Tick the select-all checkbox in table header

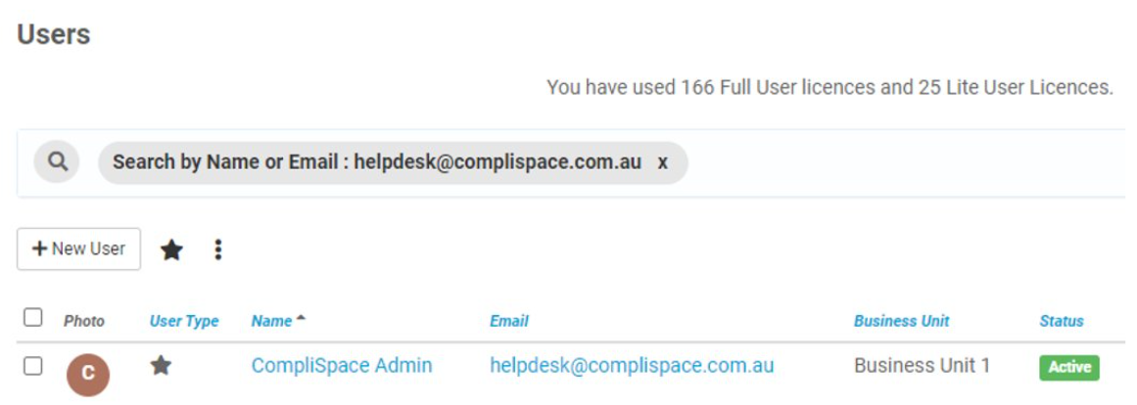click(32, 318)
